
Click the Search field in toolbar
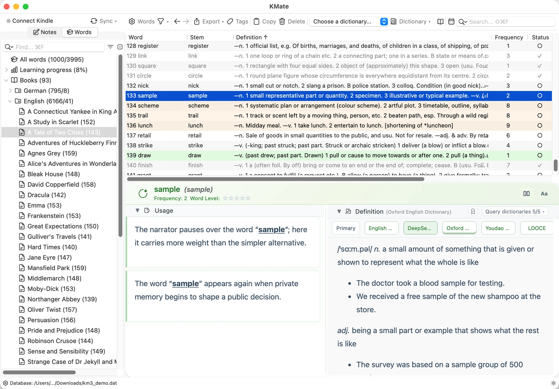(x=506, y=21)
